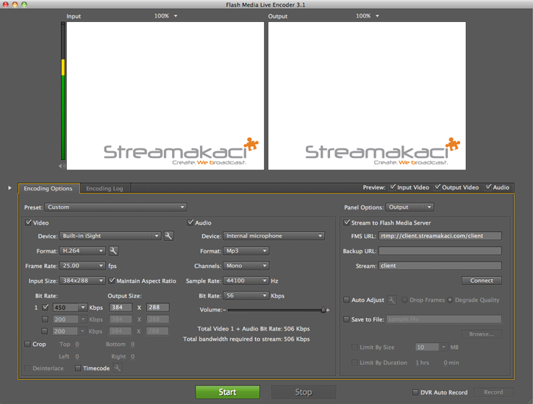Click 'Total bandwidth required to stream' text
533x404 pixels.
pos(246,339)
